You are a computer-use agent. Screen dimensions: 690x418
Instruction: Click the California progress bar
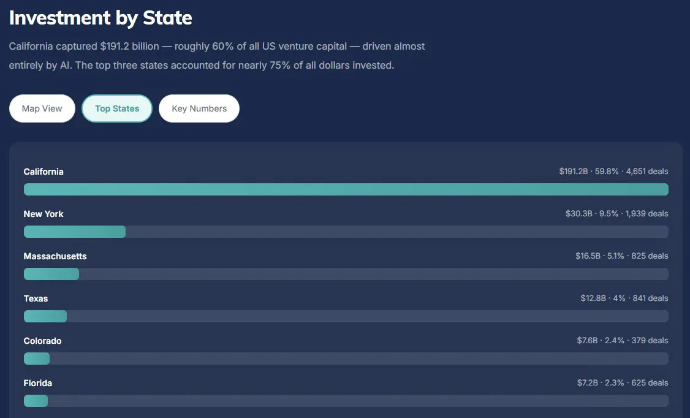click(346, 189)
